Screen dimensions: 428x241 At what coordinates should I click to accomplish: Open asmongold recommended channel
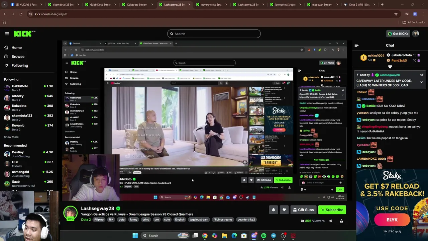28,174
